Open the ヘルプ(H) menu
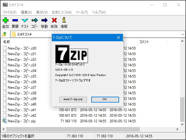The height and width of the screenshot is (140, 186). (x=99, y=12)
